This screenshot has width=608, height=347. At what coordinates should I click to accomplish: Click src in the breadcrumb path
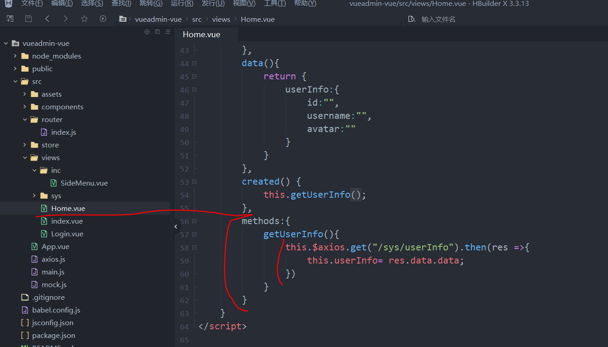(197, 19)
